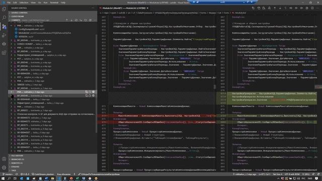This screenshot has height=181, width=322.
Task: Click UTF-8 with BOM encoding in status bar
Action: [x=292, y=174]
